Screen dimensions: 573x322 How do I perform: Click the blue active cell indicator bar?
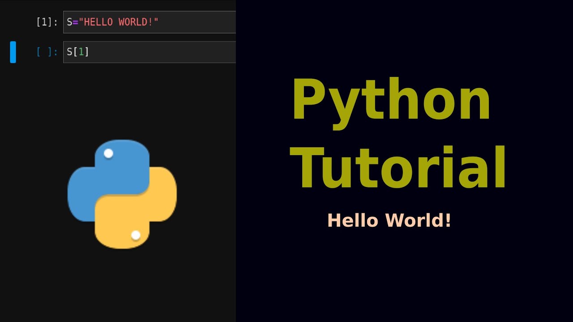pyautogui.click(x=13, y=52)
